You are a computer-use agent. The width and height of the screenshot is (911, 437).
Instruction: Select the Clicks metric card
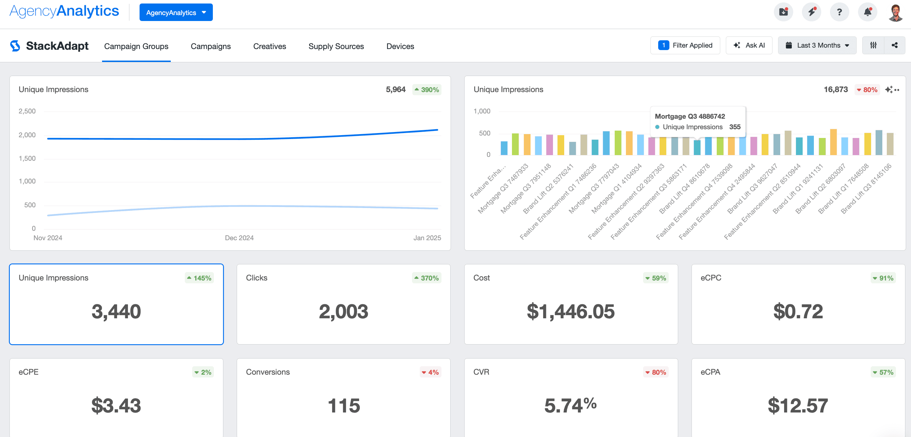(343, 304)
